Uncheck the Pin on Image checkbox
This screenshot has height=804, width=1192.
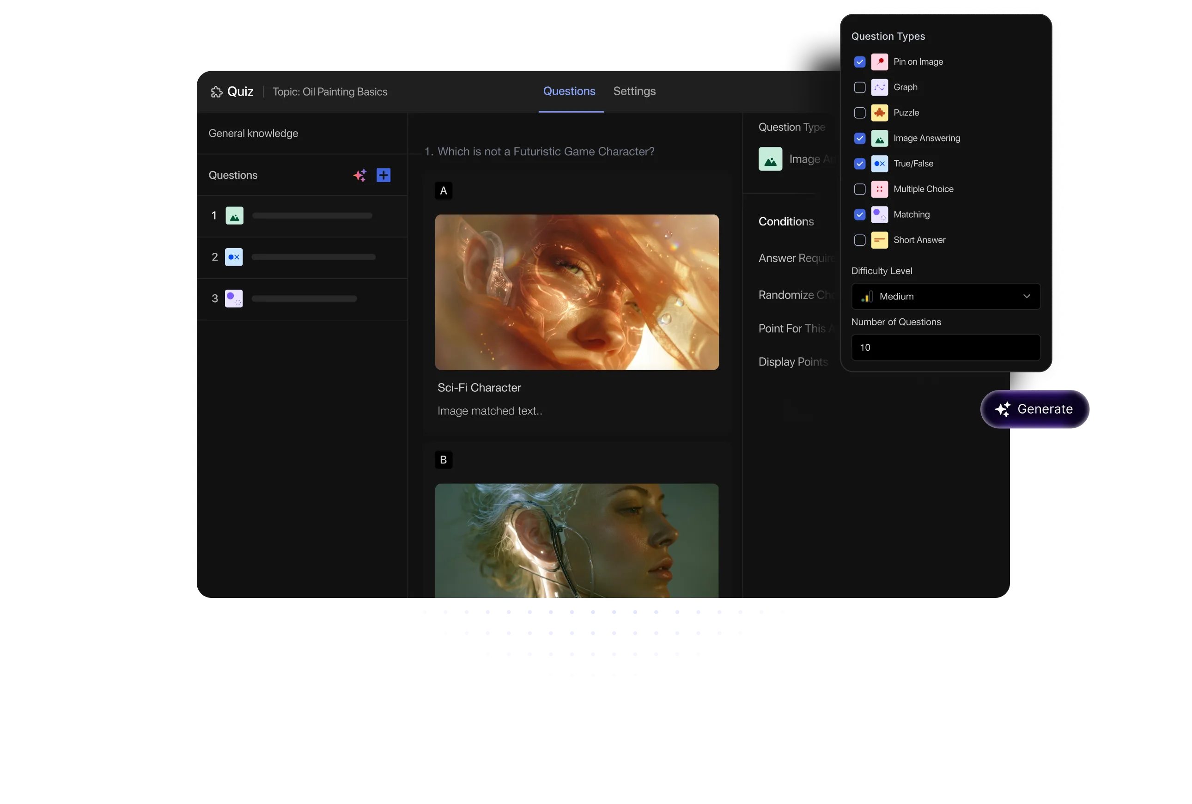point(860,62)
